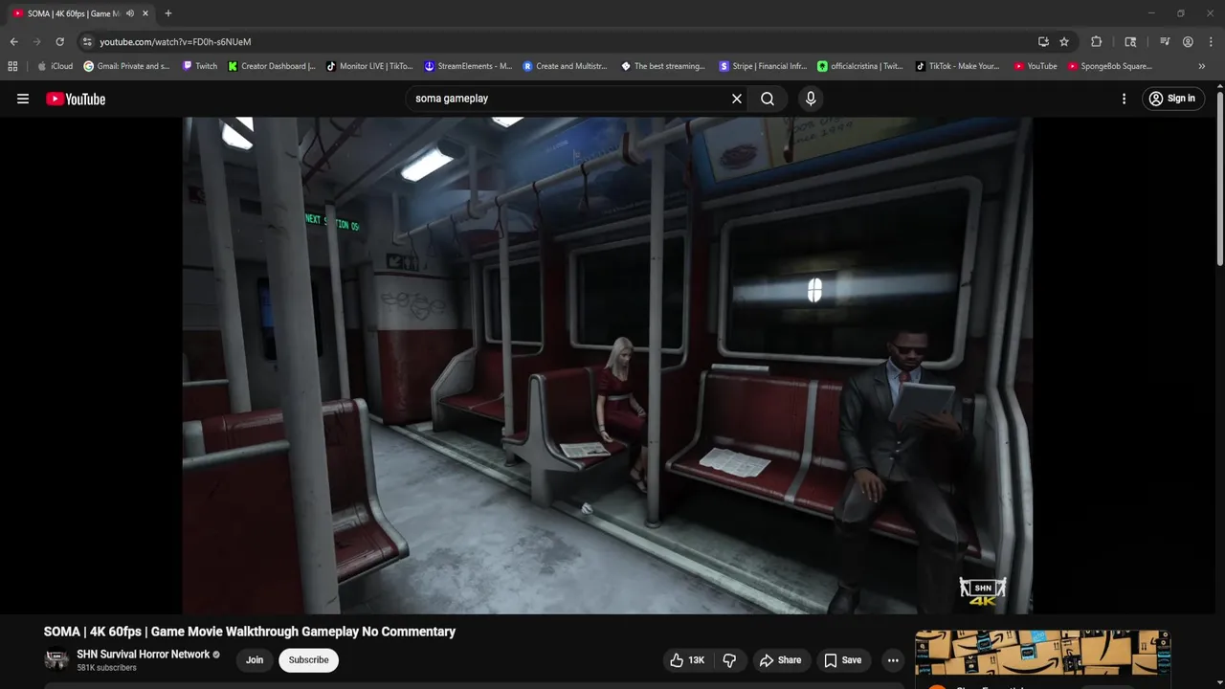This screenshot has height=689, width=1225.
Task: Open the Twitch bookmark
Action: 200,66
